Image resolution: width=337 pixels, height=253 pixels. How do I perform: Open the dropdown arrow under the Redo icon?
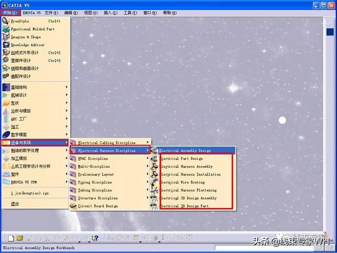tap(89, 242)
